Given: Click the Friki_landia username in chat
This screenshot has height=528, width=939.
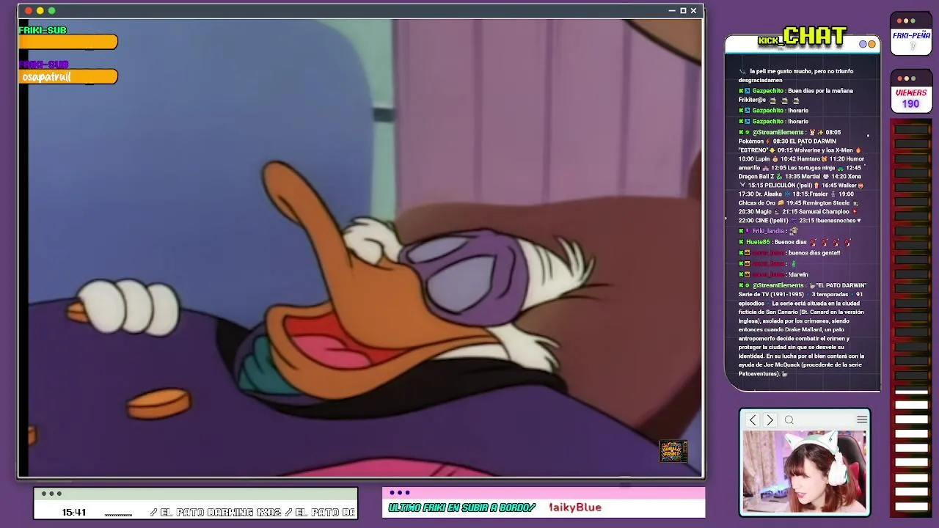Looking at the screenshot, I should pyautogui.click(x=768, y=231).
